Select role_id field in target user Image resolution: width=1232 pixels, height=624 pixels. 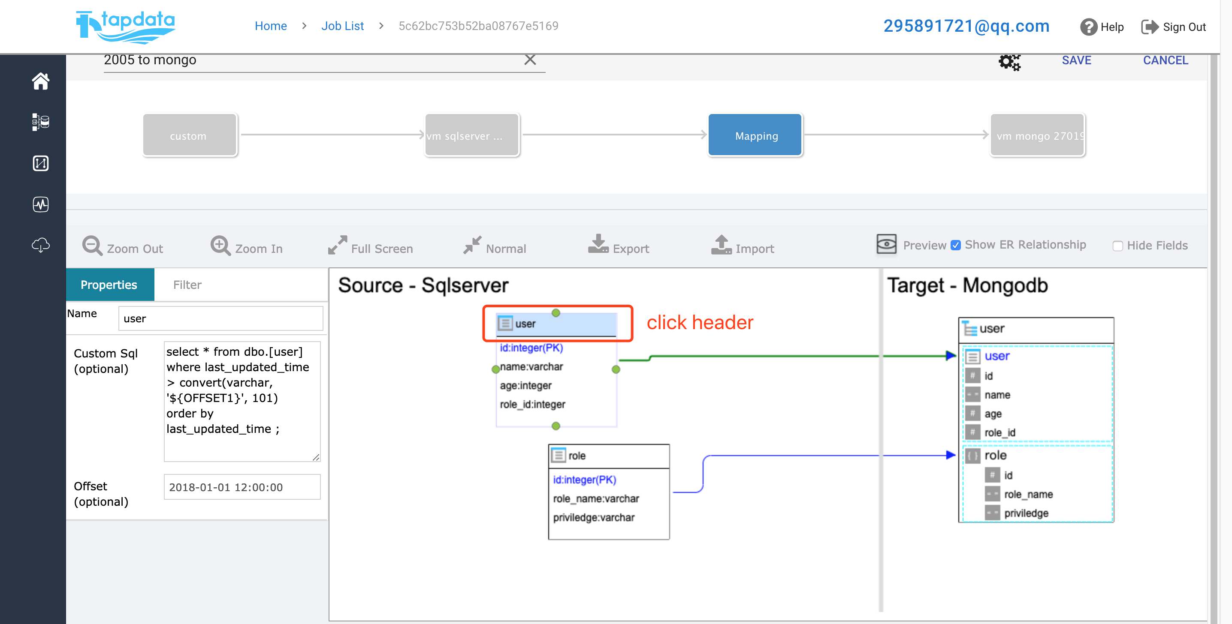(999, 433)
